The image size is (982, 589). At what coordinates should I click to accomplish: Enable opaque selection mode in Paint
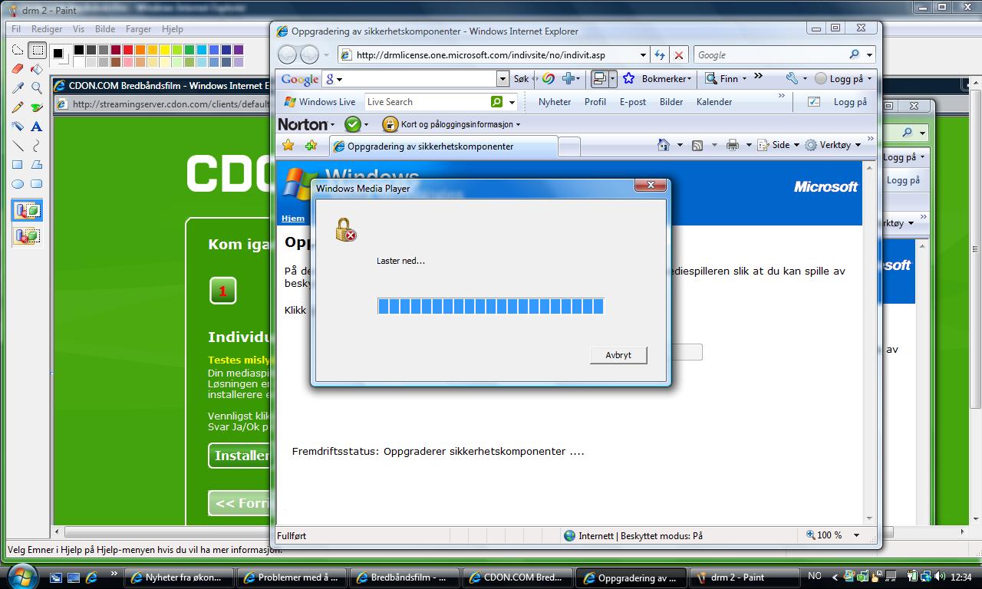[x=27, y=210]
